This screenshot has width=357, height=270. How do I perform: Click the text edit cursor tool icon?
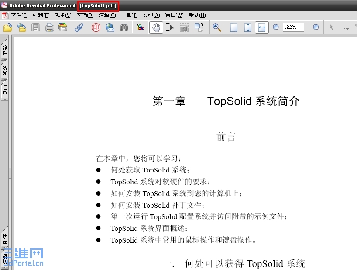[345, 27]
